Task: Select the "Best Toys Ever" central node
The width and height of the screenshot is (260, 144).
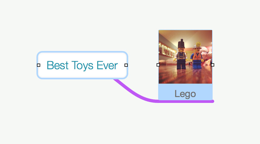Action: click(x=82, y=65)
